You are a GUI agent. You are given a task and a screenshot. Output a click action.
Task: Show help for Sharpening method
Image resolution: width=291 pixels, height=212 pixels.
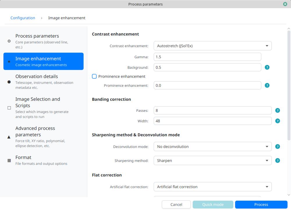[277, 160]
